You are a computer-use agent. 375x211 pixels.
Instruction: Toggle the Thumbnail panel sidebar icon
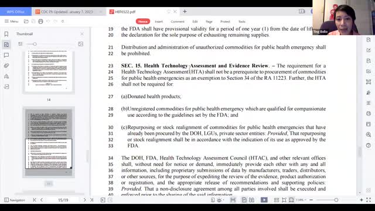pyautogui.click(x=6, y=45)
